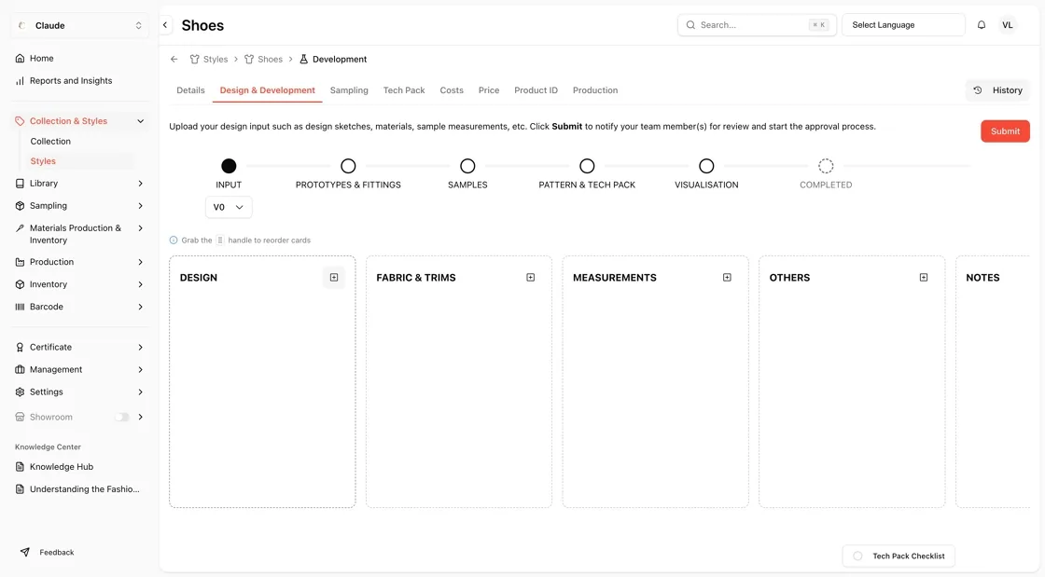Go back using breadcrumb arrow
Screen dimensions: 1045x577
point(174,60)
